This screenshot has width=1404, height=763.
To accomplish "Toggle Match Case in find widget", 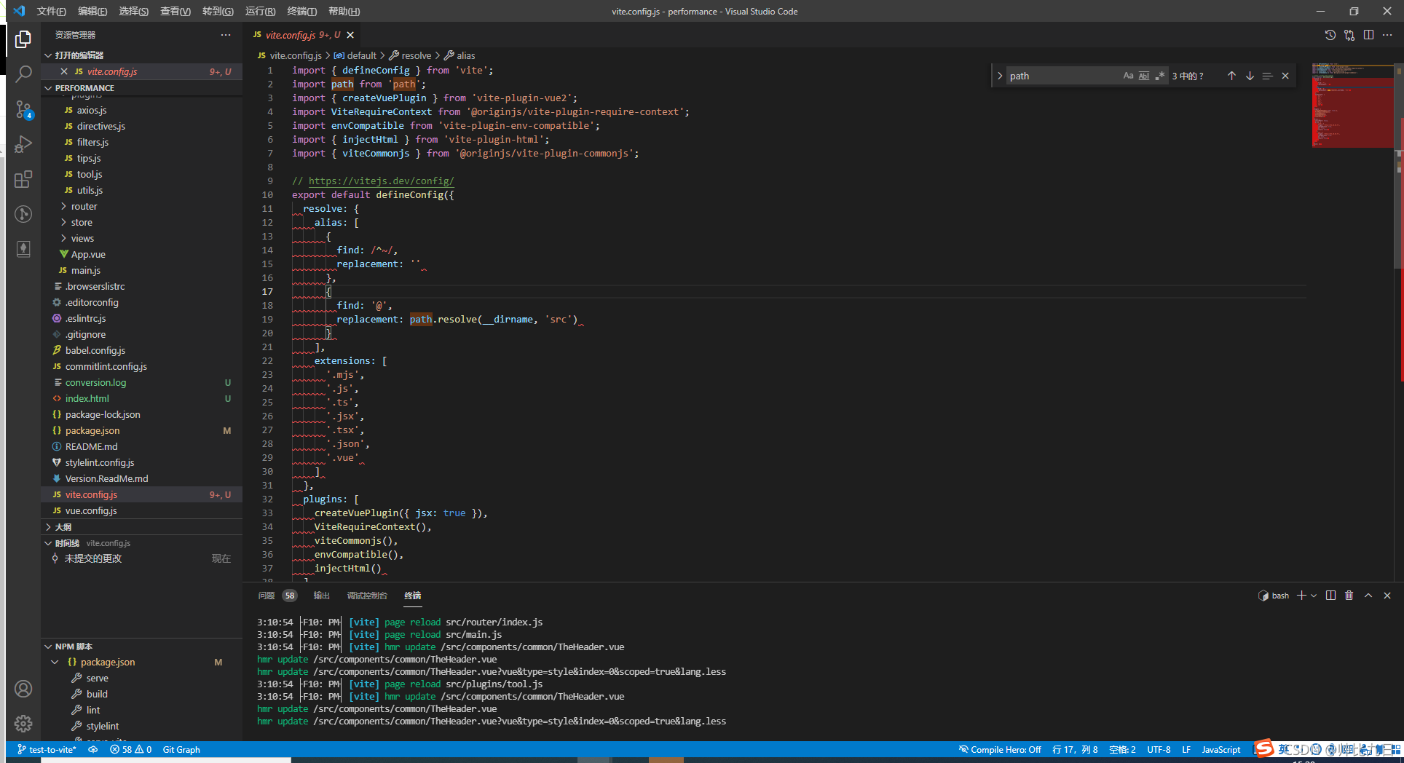I will [x=1128, y=76].
